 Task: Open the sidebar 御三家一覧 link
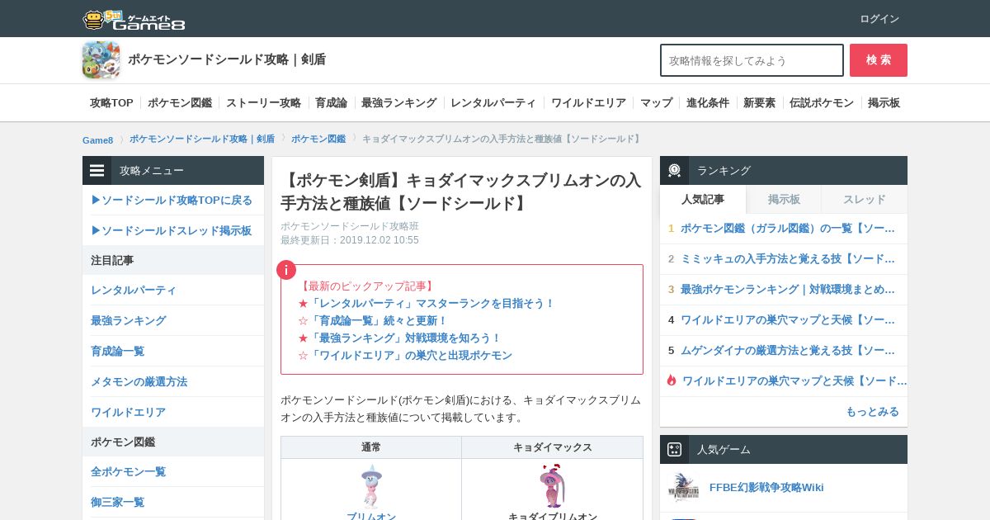[118, 503]
